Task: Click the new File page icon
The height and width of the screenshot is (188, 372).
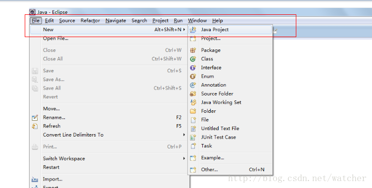Action: tap(193, 120)
